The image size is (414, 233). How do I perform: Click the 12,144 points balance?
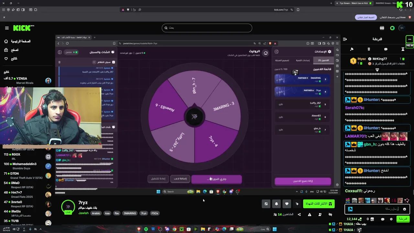point(354,219)
